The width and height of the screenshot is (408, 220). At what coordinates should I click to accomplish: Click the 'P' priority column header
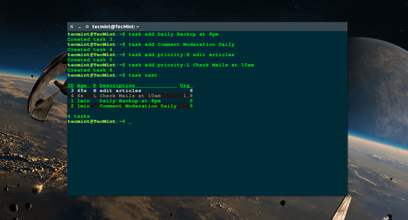tap(95, 86)
